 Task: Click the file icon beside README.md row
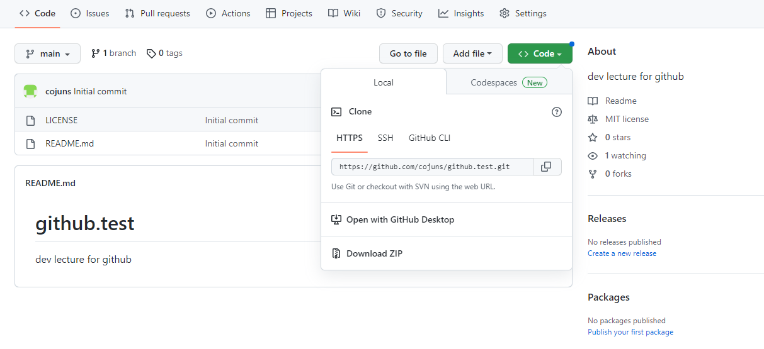(x=30, y=143)
